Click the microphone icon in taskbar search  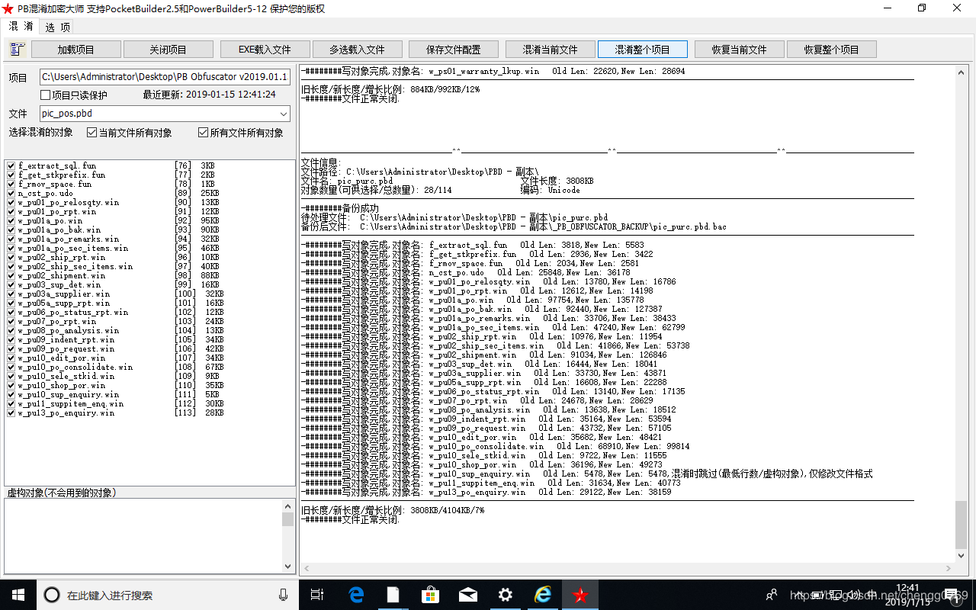(283, 595)
